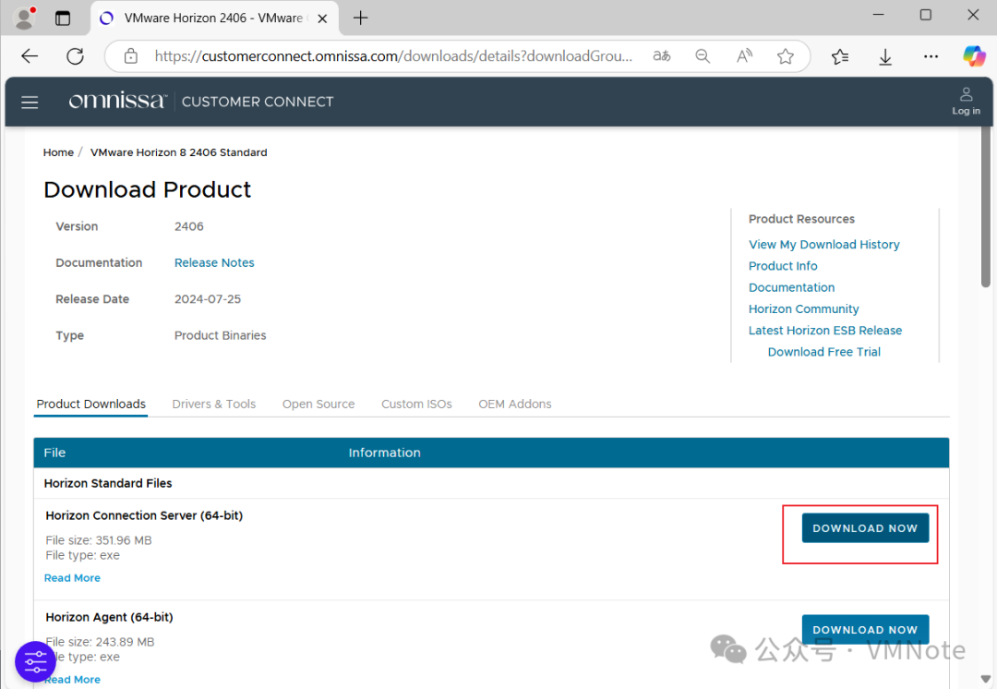Image resolution: width=997 pixels, height=689 pixels.
Task: Visit the Horizon Community link
Action: pos(804,309)
